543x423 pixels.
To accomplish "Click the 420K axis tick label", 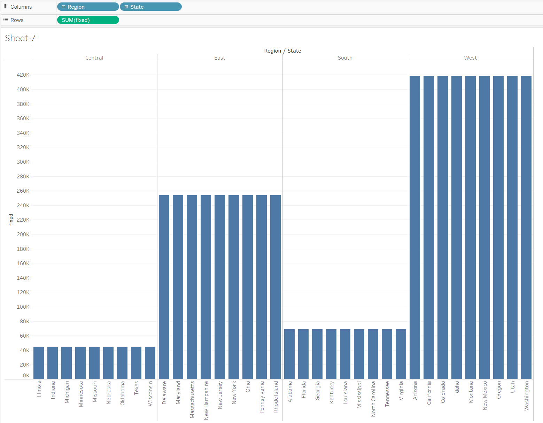I will click(x=23, y=75).
